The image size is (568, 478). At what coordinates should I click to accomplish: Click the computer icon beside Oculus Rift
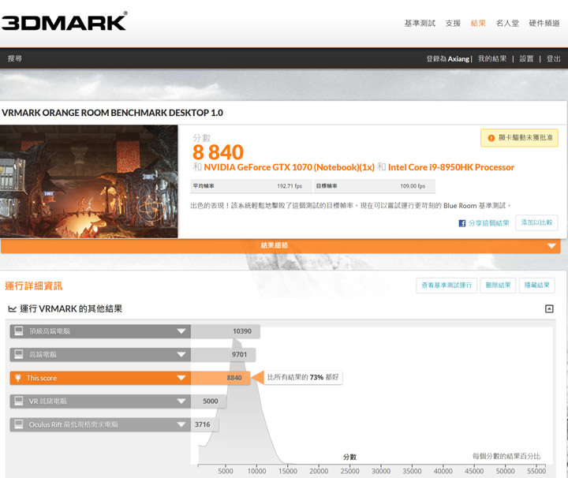point(18,424)
